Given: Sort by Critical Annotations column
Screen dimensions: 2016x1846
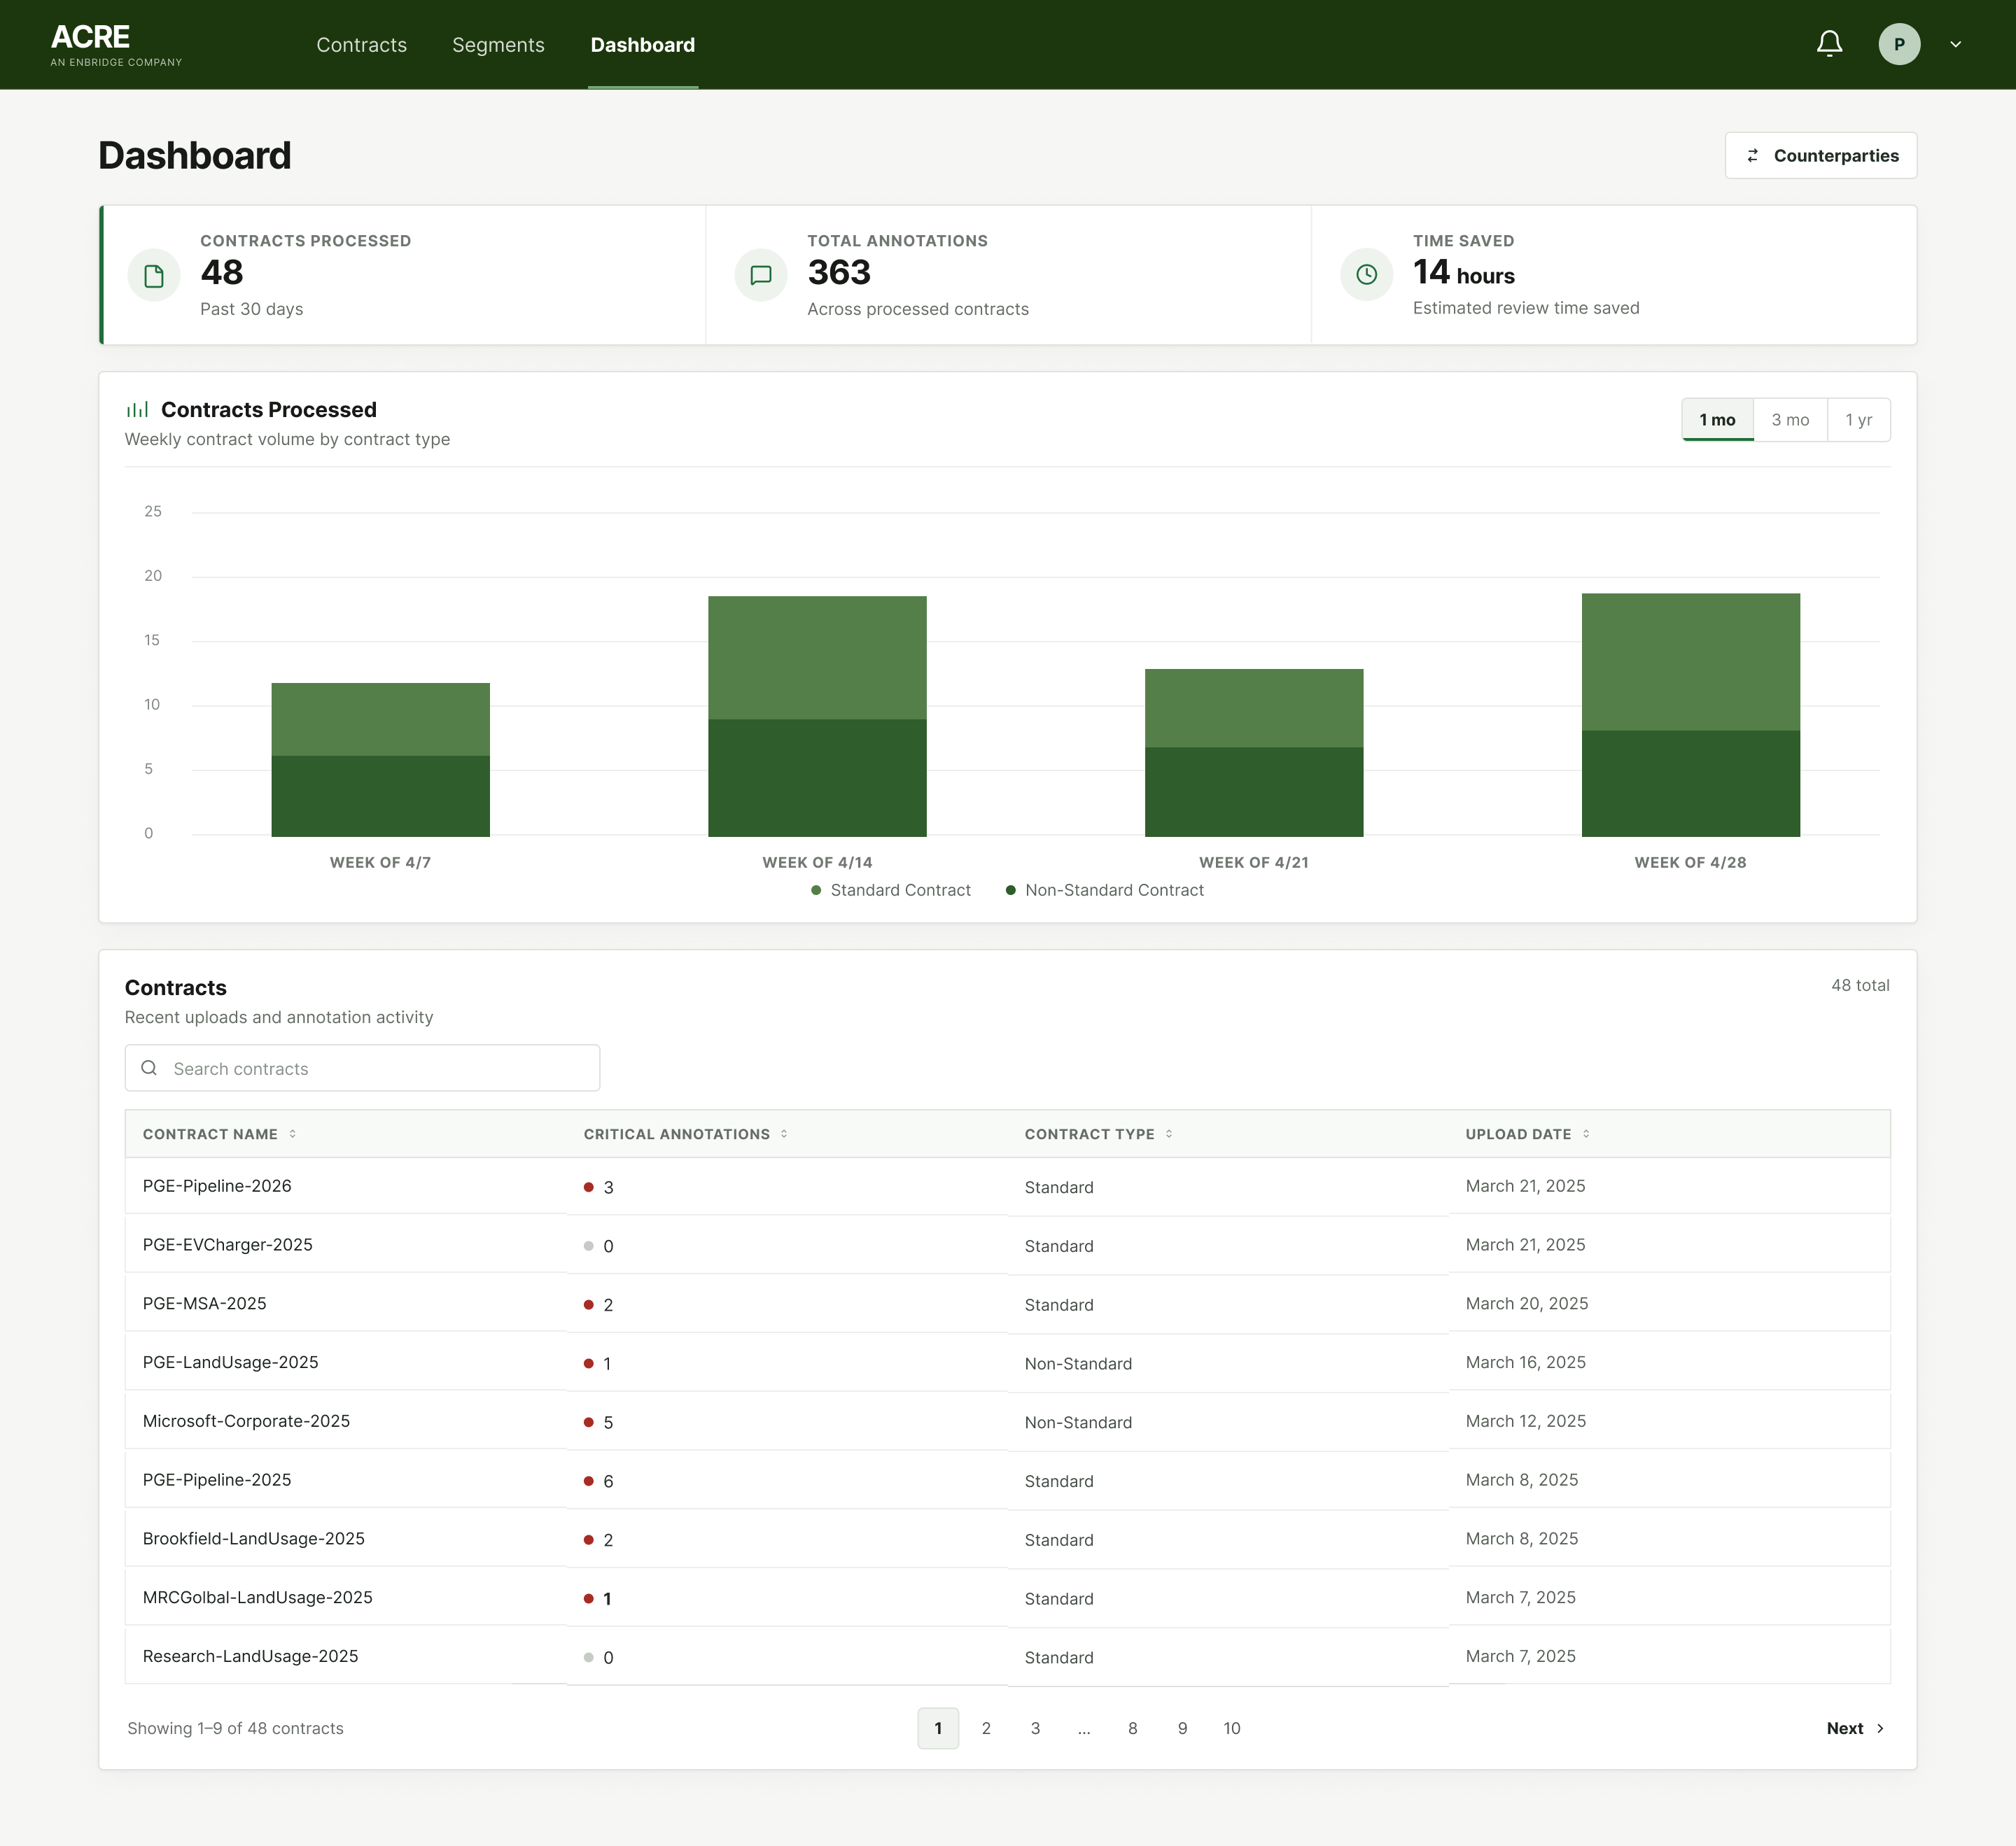Looking at the screenshot, I should 686,1134.
